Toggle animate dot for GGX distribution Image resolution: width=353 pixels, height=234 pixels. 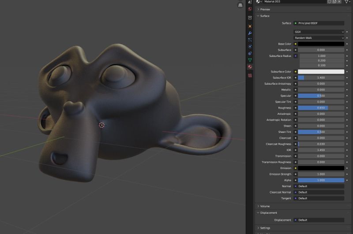pos(347,32)
